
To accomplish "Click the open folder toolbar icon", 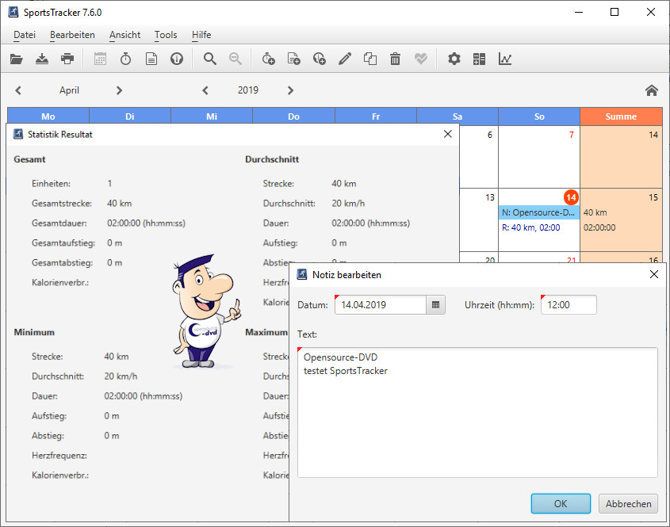I will pos(17,59).
